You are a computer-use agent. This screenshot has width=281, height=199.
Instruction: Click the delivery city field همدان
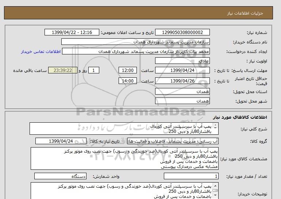[x=182, y=101]
